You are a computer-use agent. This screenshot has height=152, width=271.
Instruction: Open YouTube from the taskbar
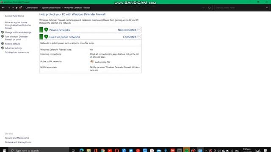[110, 150]
